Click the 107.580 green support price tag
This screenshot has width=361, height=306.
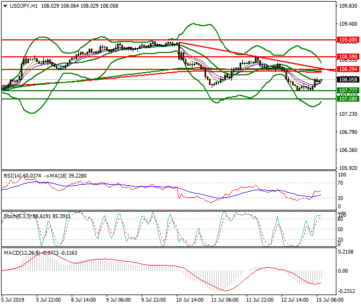click(x=348, y=99)
